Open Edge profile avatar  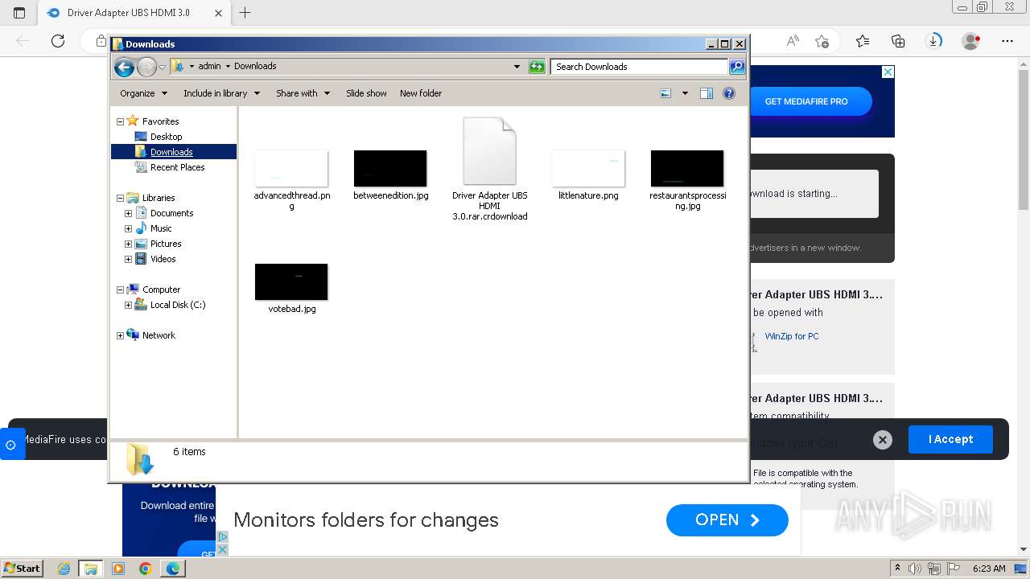tap(971, 40)
